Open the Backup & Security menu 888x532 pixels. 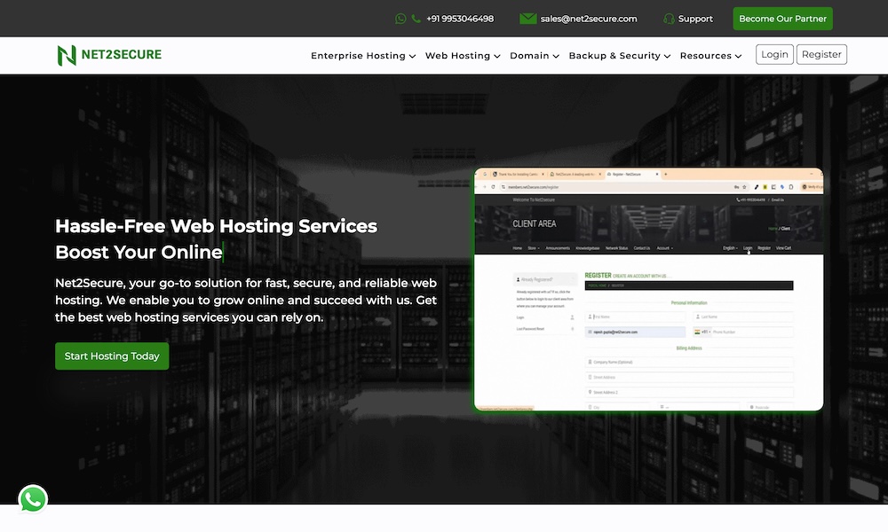(x=620, y=56)
